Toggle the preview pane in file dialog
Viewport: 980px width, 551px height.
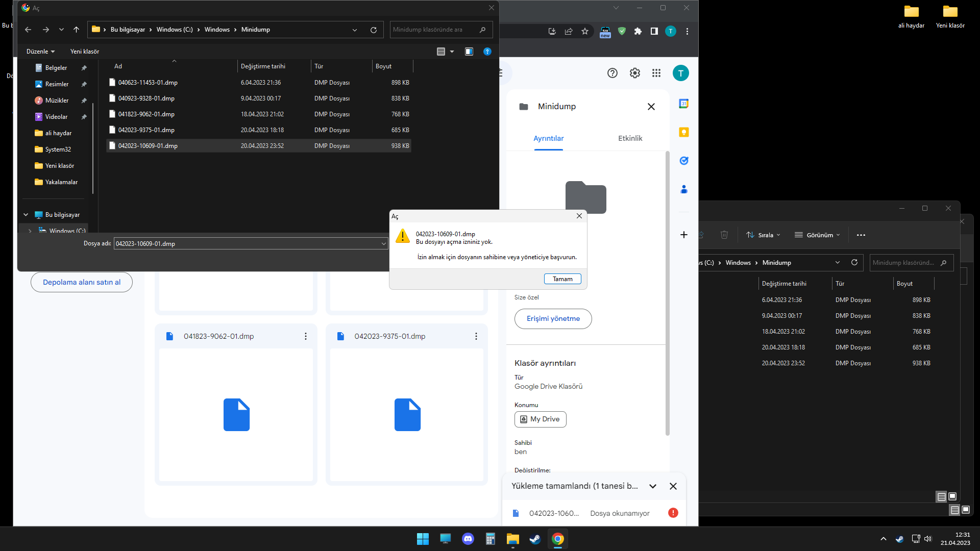(469, 52)
